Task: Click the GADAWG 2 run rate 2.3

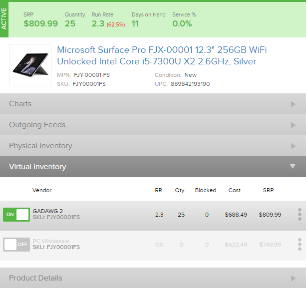Action: pos(159,215)
